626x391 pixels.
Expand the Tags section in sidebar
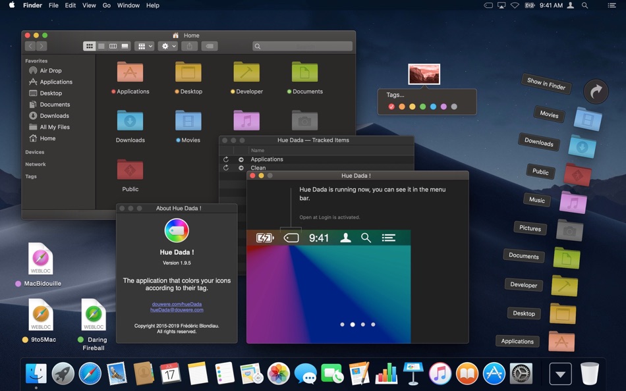(31, 176)
